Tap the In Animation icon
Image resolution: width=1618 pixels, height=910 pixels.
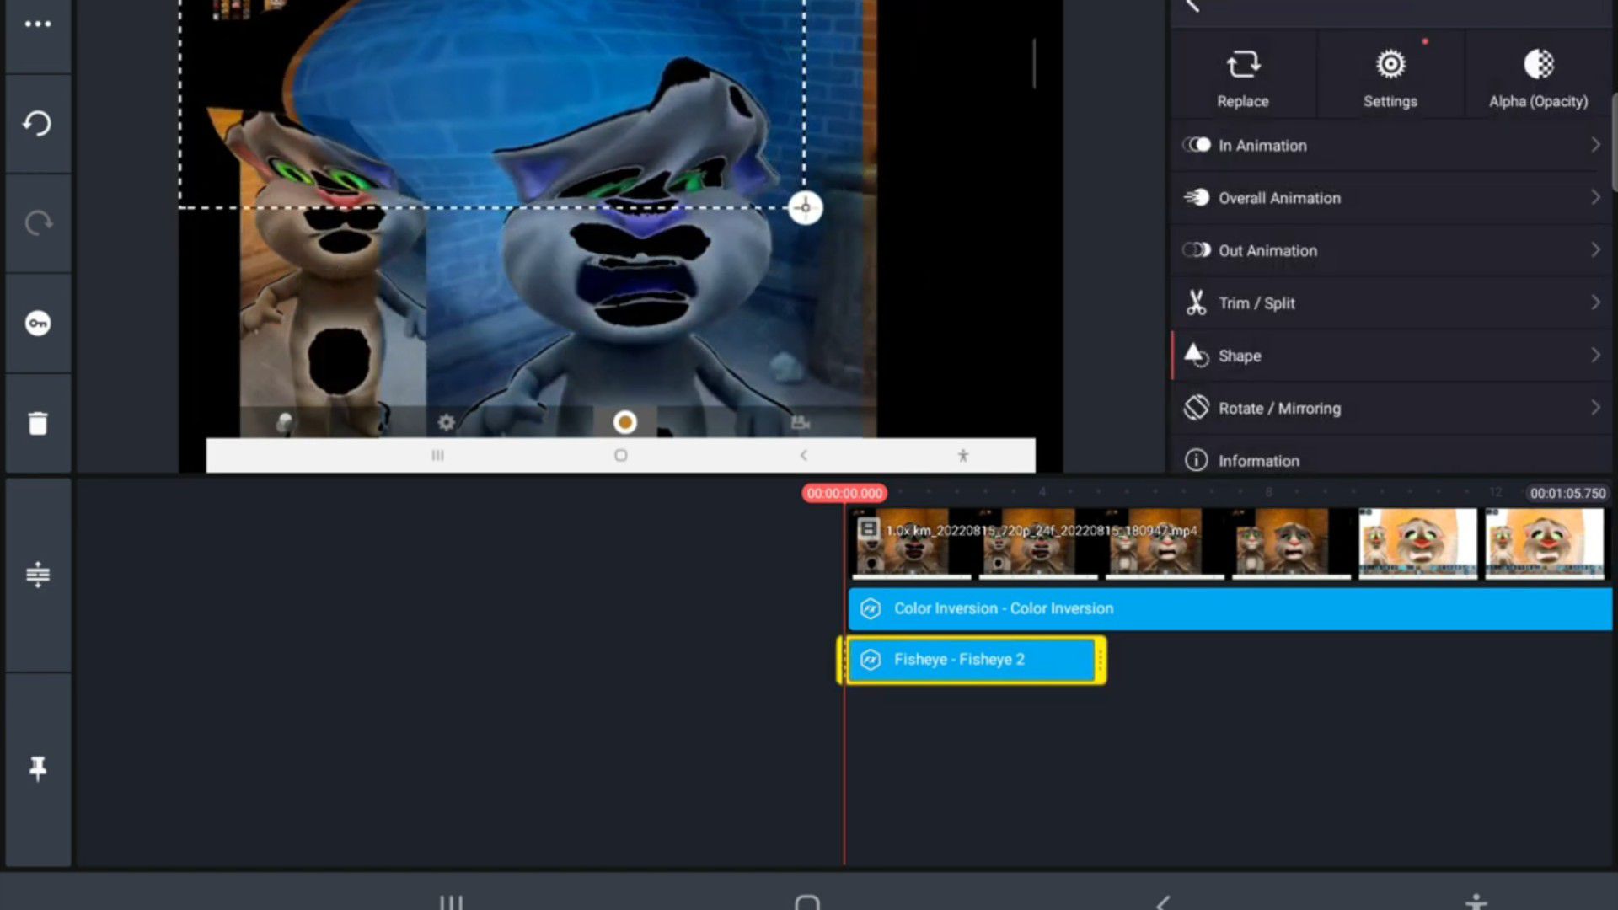tap(1196, 145)
